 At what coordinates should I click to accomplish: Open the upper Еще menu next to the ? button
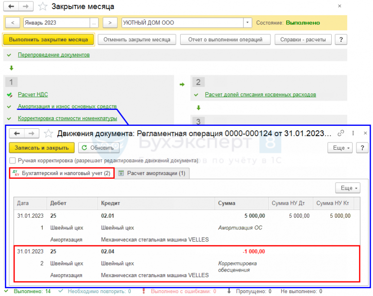(339, 148)
